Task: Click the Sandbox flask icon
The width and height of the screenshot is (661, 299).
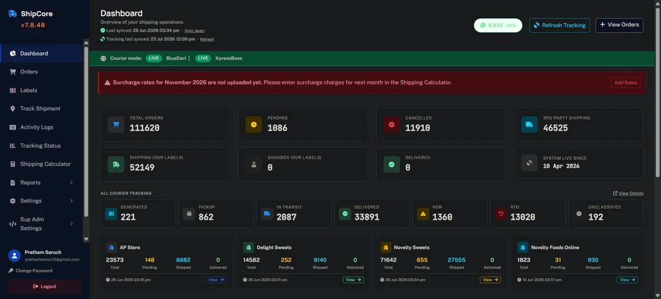Action: tap(253, 164)
